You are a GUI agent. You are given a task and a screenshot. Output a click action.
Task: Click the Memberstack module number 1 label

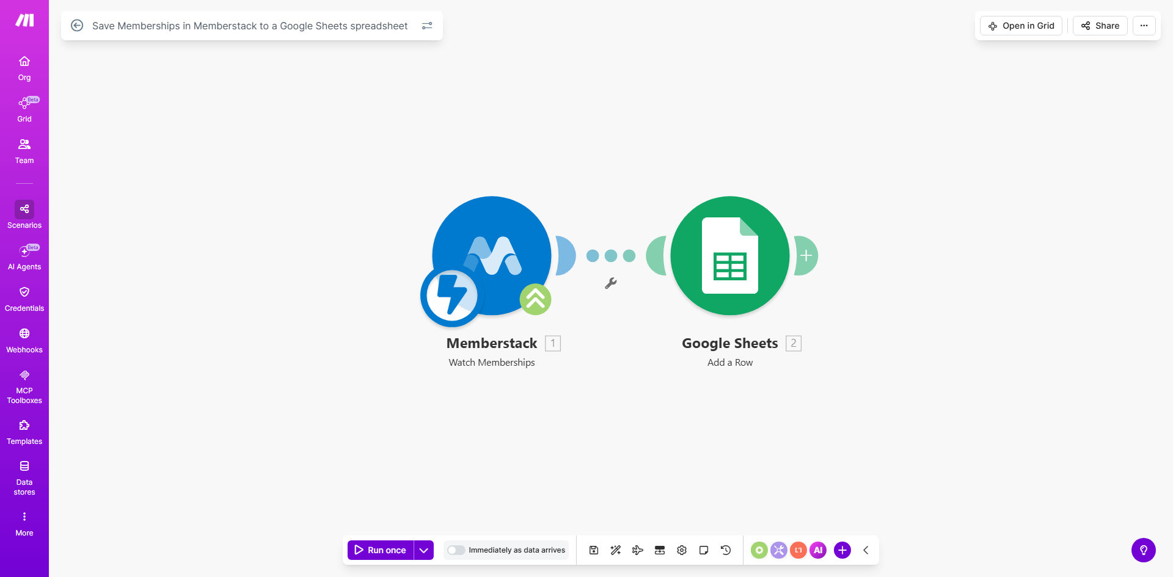[553, 343]
